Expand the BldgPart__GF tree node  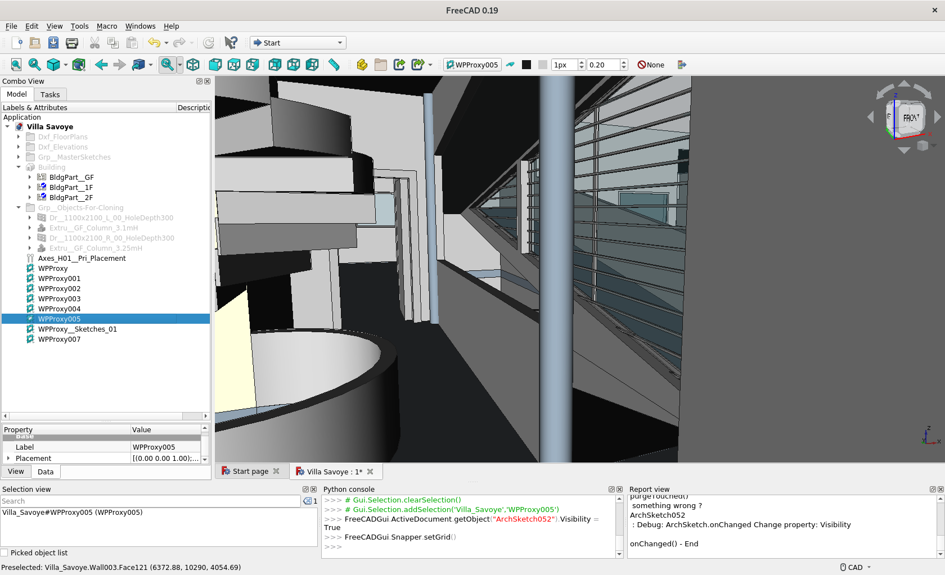pos(30,177)
